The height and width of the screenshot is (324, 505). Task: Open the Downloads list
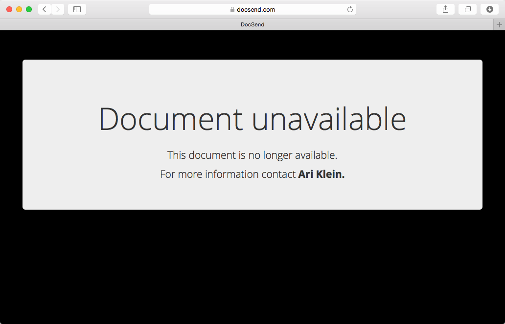click(x=489, y=9)
